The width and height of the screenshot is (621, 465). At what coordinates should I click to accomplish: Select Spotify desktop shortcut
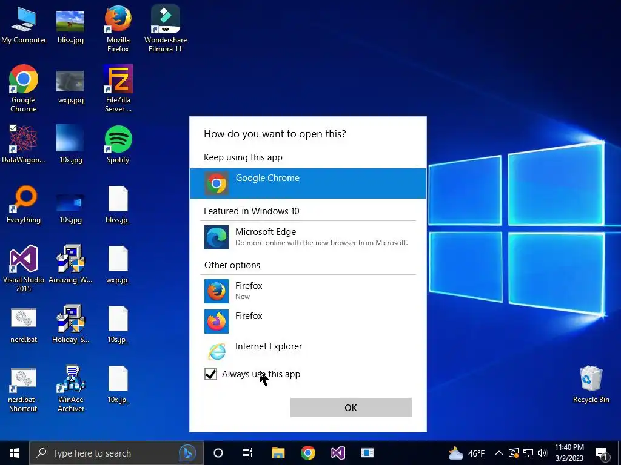118,144
